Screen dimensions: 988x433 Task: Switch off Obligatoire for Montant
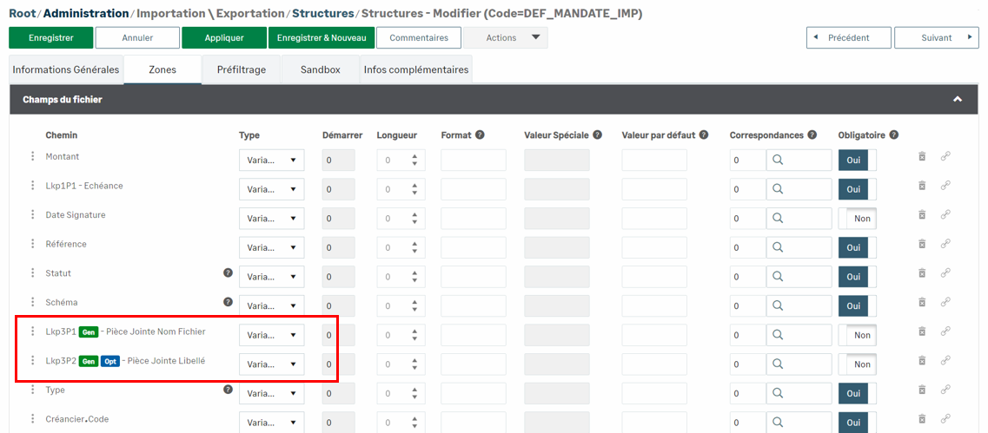(x=857, y=161)
